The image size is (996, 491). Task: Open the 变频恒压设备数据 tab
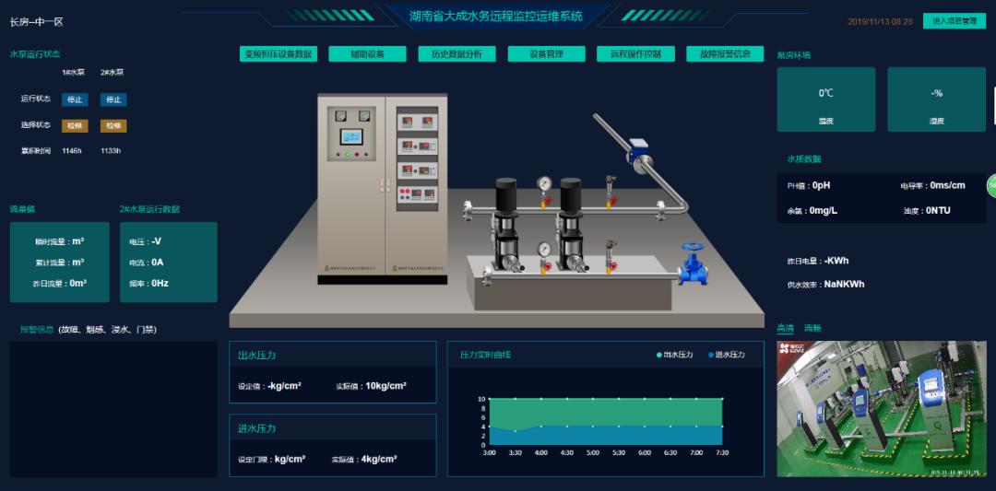[279, 54]
